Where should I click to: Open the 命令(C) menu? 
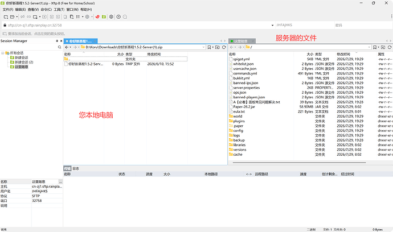pyautogui.click(x=46, y=10)
